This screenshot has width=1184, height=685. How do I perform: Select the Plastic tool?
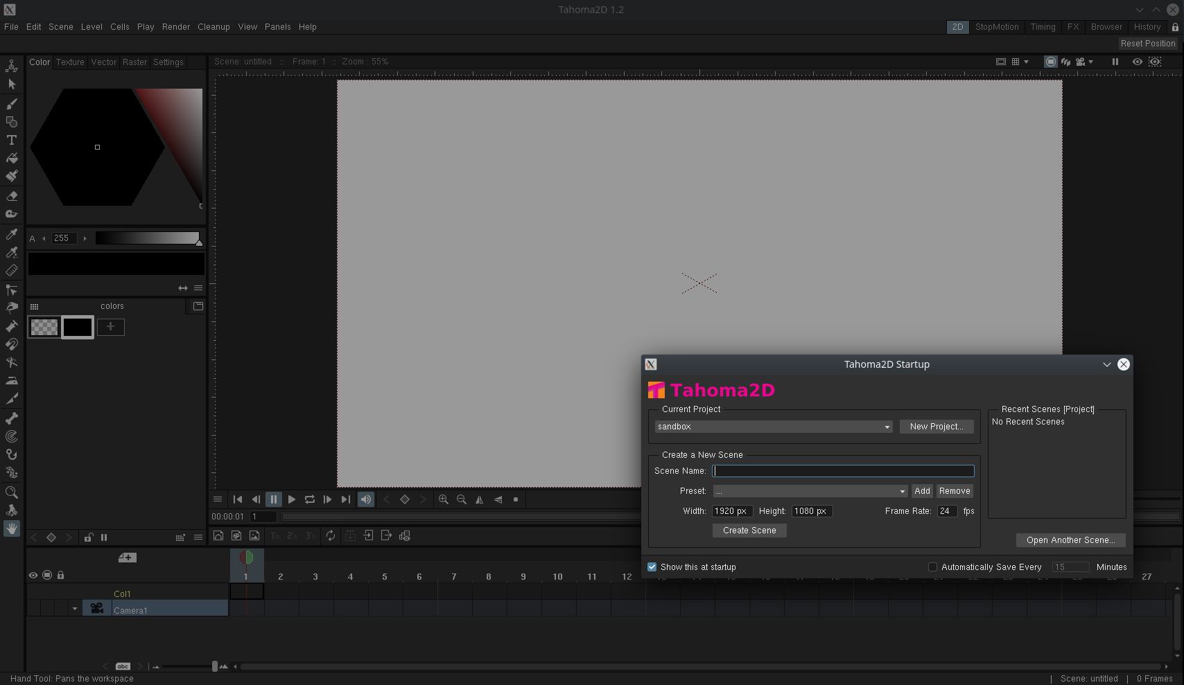coord(12,472)
